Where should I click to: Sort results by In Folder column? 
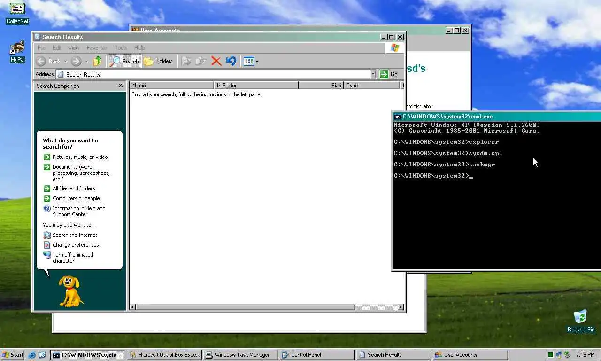(x=256, y=86)
